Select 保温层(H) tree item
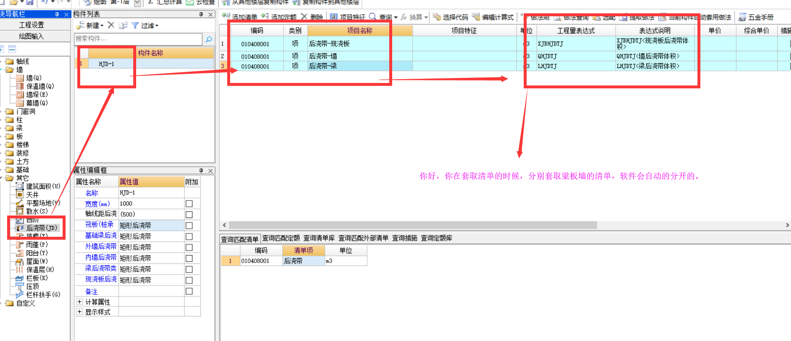 (40, 270)
